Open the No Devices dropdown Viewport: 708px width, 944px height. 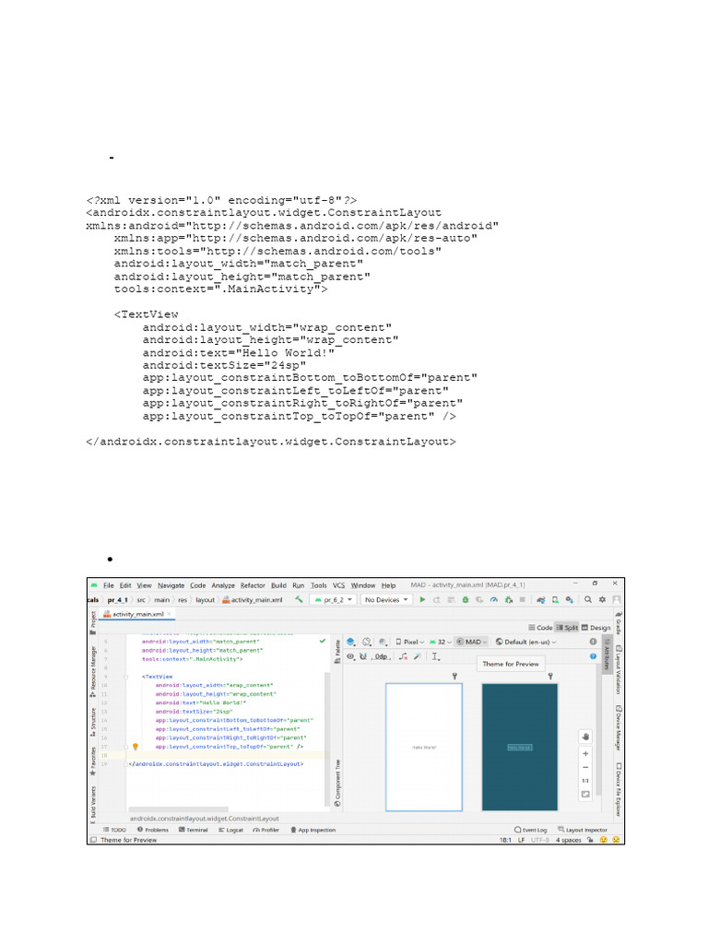point(386,599)
